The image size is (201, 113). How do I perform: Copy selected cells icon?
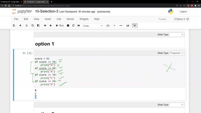tap(33, 25)
